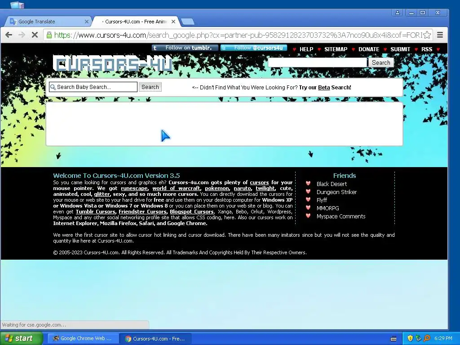Click the top-right site search field
The width and height of the screenshot is (460, 345).
(x=317, y=62)
